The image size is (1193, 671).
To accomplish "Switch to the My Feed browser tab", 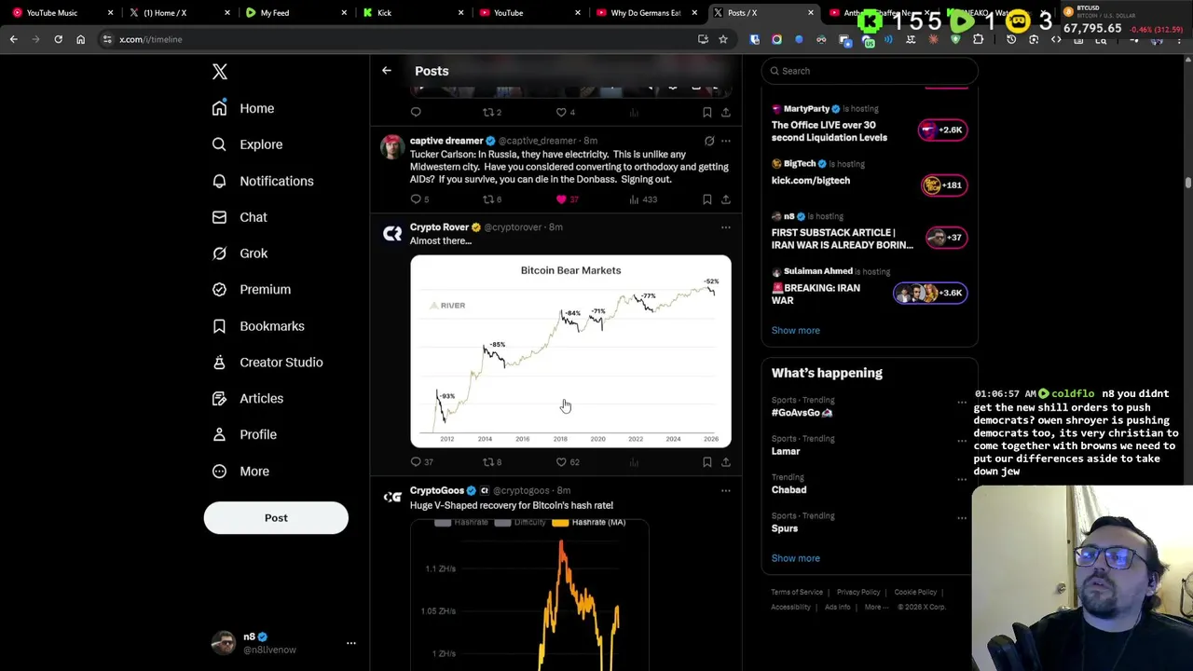I will 294,13.
